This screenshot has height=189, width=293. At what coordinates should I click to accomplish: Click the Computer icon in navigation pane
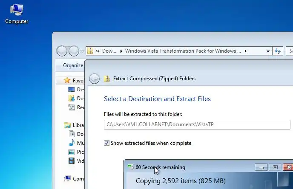pos(67,178)
